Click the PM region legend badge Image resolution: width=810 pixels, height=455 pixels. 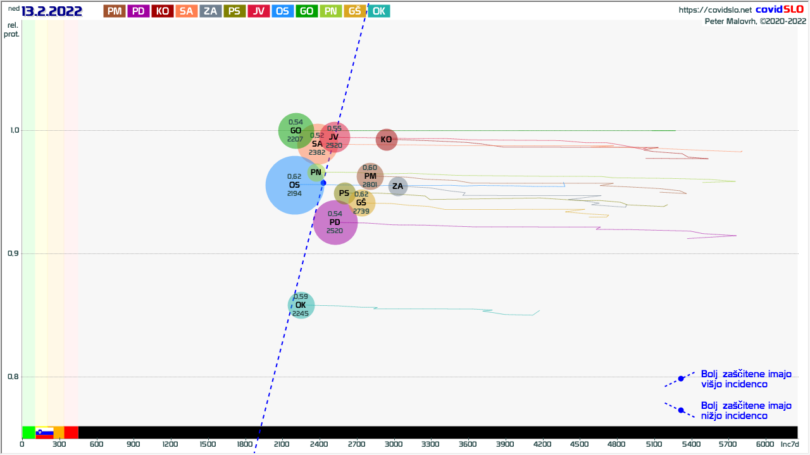115,11
